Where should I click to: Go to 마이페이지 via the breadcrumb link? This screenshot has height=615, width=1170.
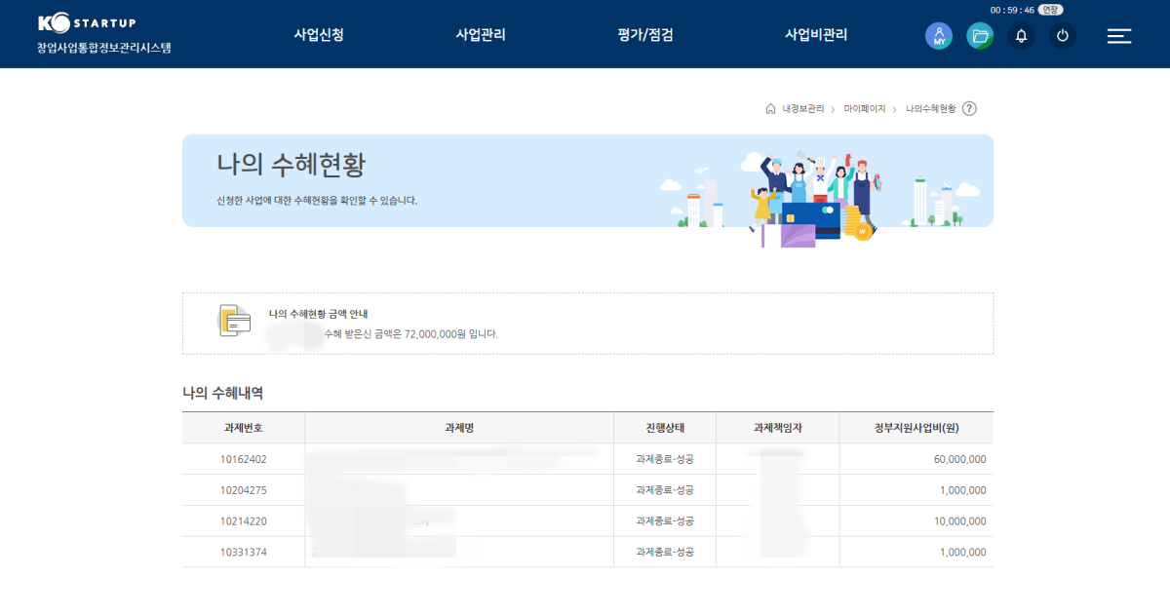tap(864, 109)
